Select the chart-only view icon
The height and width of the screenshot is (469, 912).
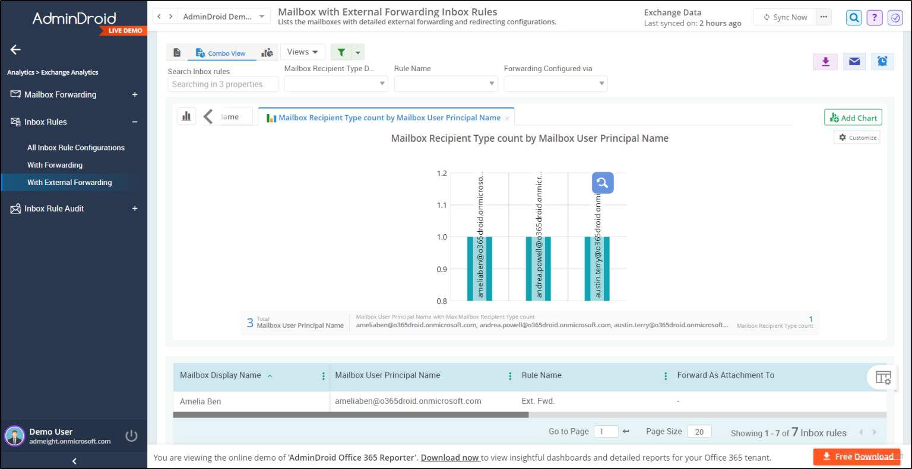[267, 52]
